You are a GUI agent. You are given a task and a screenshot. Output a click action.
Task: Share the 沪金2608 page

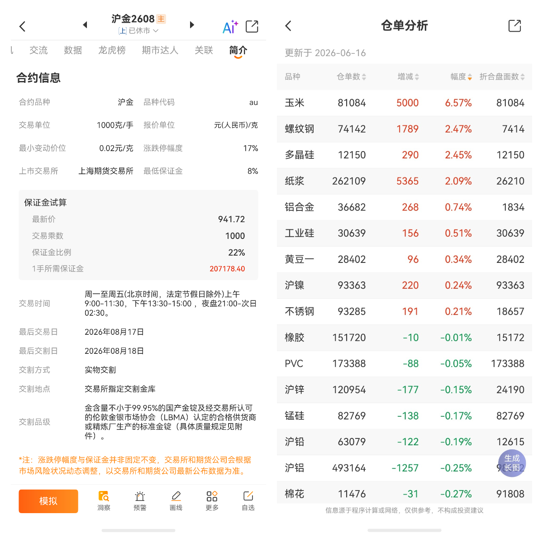point(252,27)
